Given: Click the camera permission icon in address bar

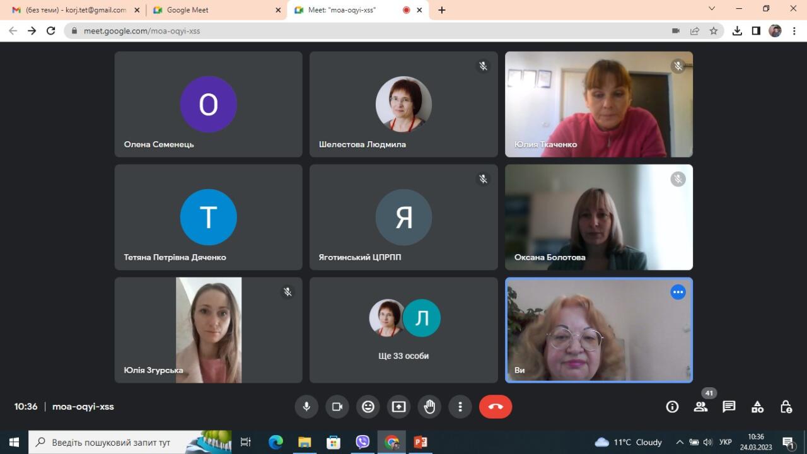Looking at the screenshot, I should (x=676, y=30).
